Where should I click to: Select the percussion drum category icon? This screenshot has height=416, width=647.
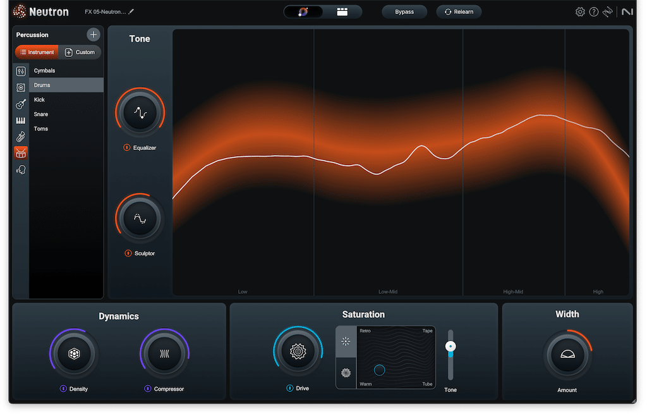[21, 153]
